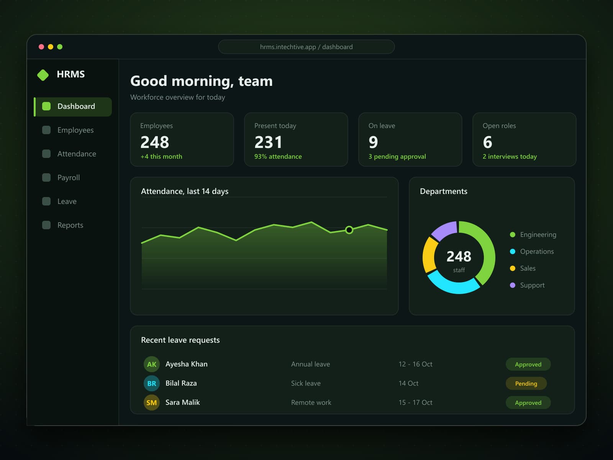The height and width of the screenshot is (460, 613).
Task: Click the cyan Operations legend dot
Action: coord(513,251)
